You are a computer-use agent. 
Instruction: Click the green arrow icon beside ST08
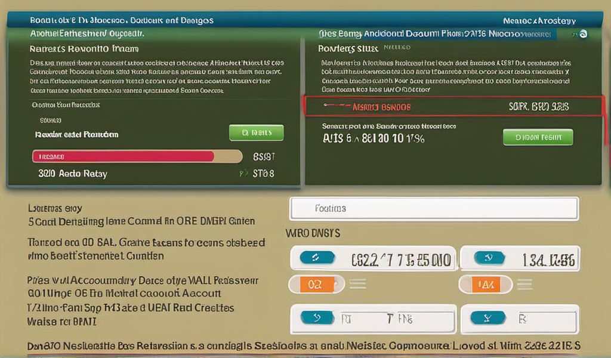pos(243,174)
